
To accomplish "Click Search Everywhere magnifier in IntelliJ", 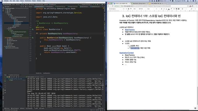I will 104,5.
